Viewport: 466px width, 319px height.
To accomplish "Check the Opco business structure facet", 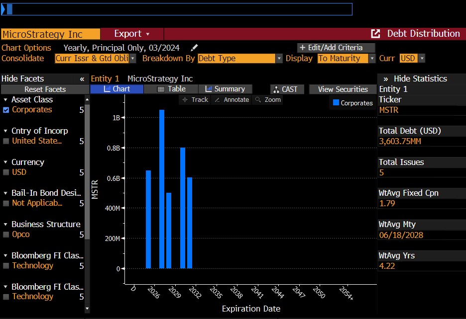I will [x=6, y=235].
